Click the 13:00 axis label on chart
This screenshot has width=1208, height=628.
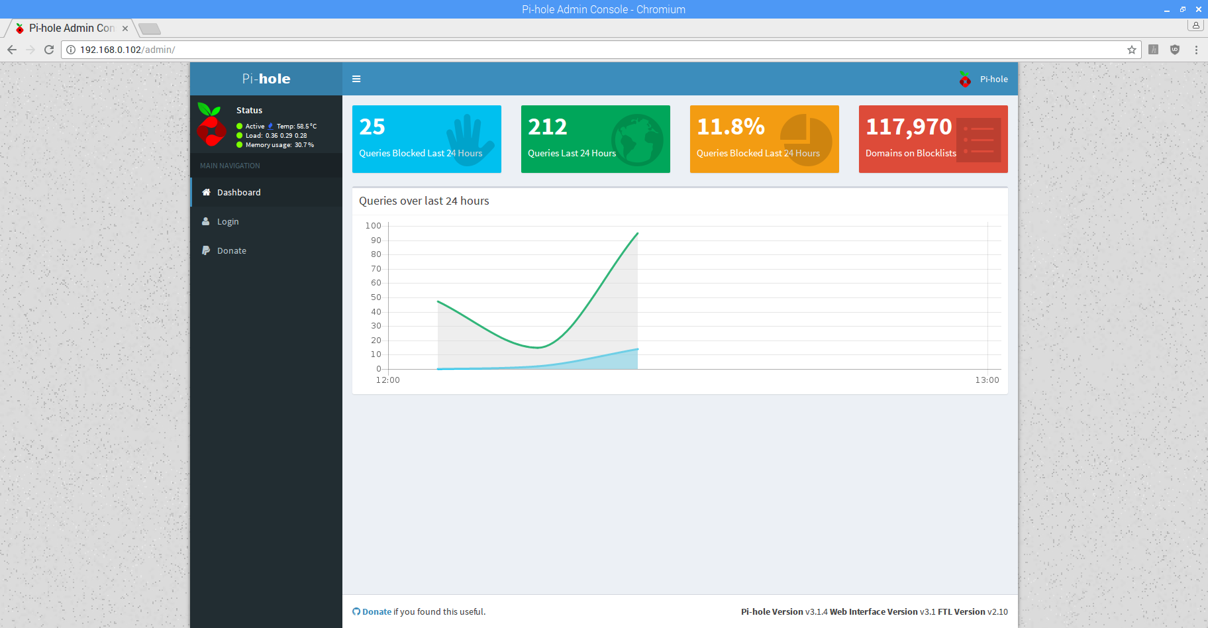click(987, 380)
